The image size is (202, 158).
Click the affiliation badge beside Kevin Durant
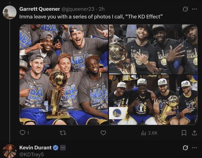pyautogui.click(x=63, y=148)
